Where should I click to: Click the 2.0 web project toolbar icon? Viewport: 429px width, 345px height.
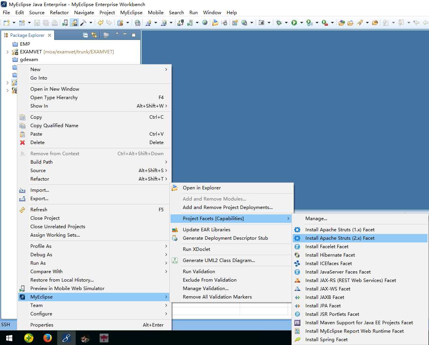coord(137,23)
